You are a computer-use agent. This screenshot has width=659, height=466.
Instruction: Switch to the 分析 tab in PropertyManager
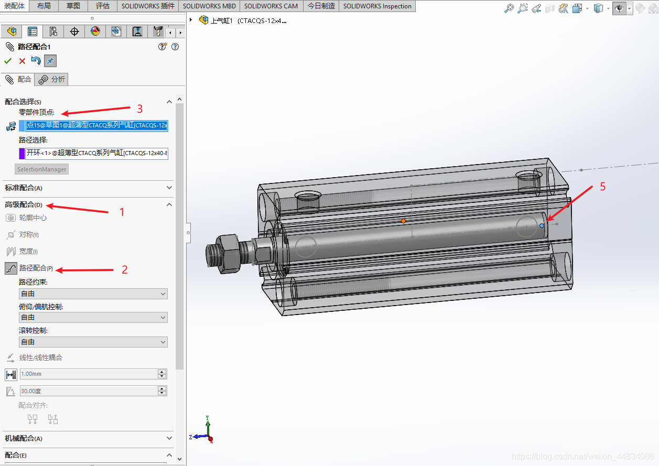(x=52, y=79)
